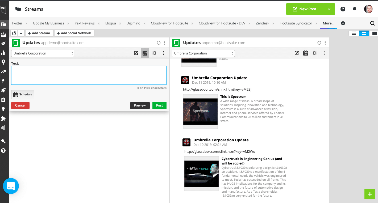Open compose pencil icon in posts stream
The width and height of the screenshot is (378, 203).
297,53
